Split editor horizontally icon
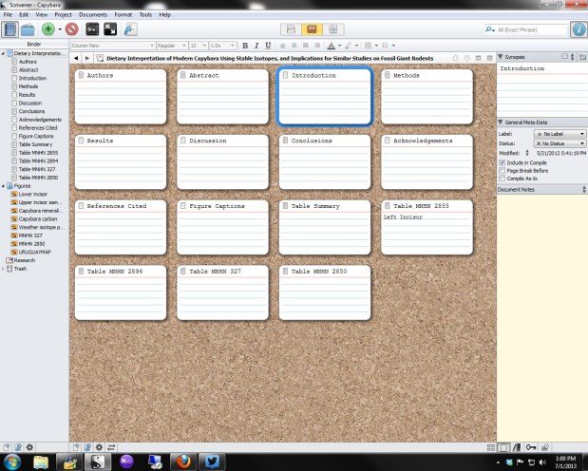Viewport: 588px width, 471px height. coord(489,58)
